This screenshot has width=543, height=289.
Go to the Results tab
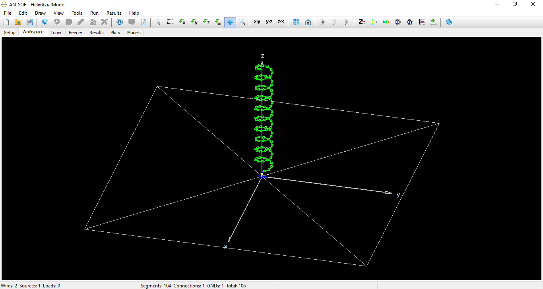(x=96, y=33)
